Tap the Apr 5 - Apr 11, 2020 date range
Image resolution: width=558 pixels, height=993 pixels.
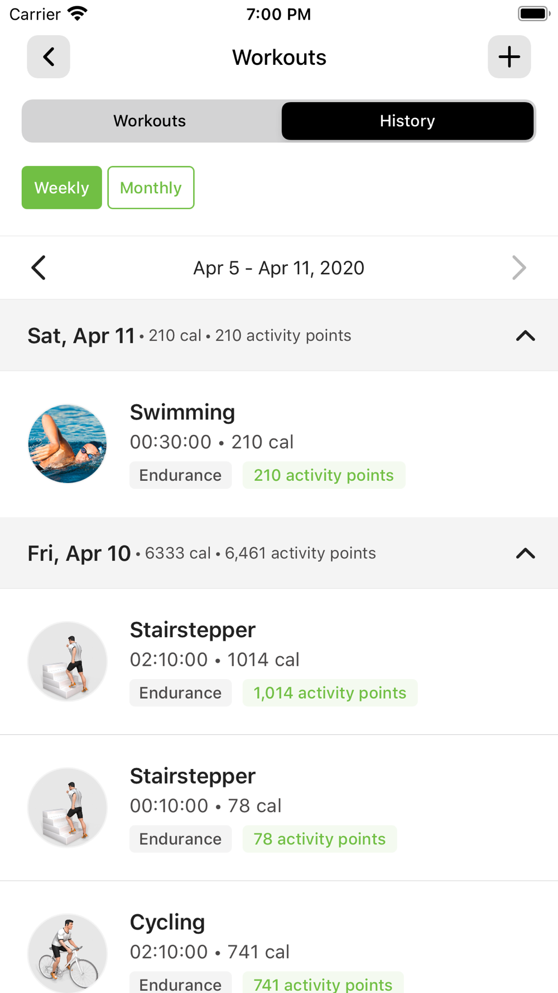pyautogui.click(x=278, y=268)
